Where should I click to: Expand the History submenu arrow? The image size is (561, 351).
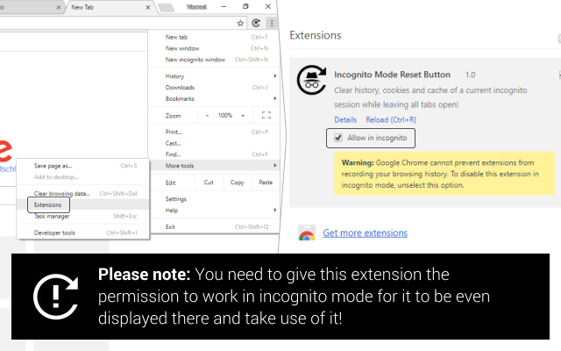[x=274, y=76]
